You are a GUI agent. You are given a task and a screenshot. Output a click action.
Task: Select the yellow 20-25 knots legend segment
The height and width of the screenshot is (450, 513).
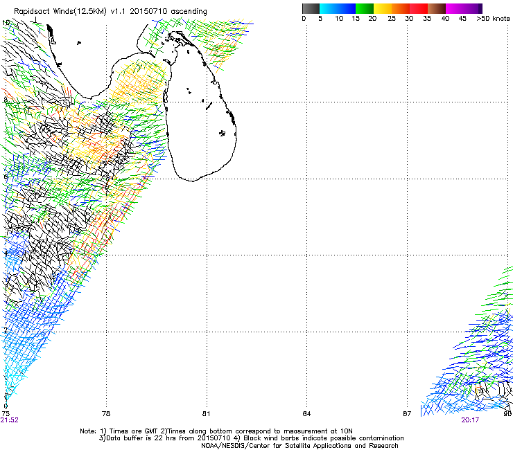[383, 8]
